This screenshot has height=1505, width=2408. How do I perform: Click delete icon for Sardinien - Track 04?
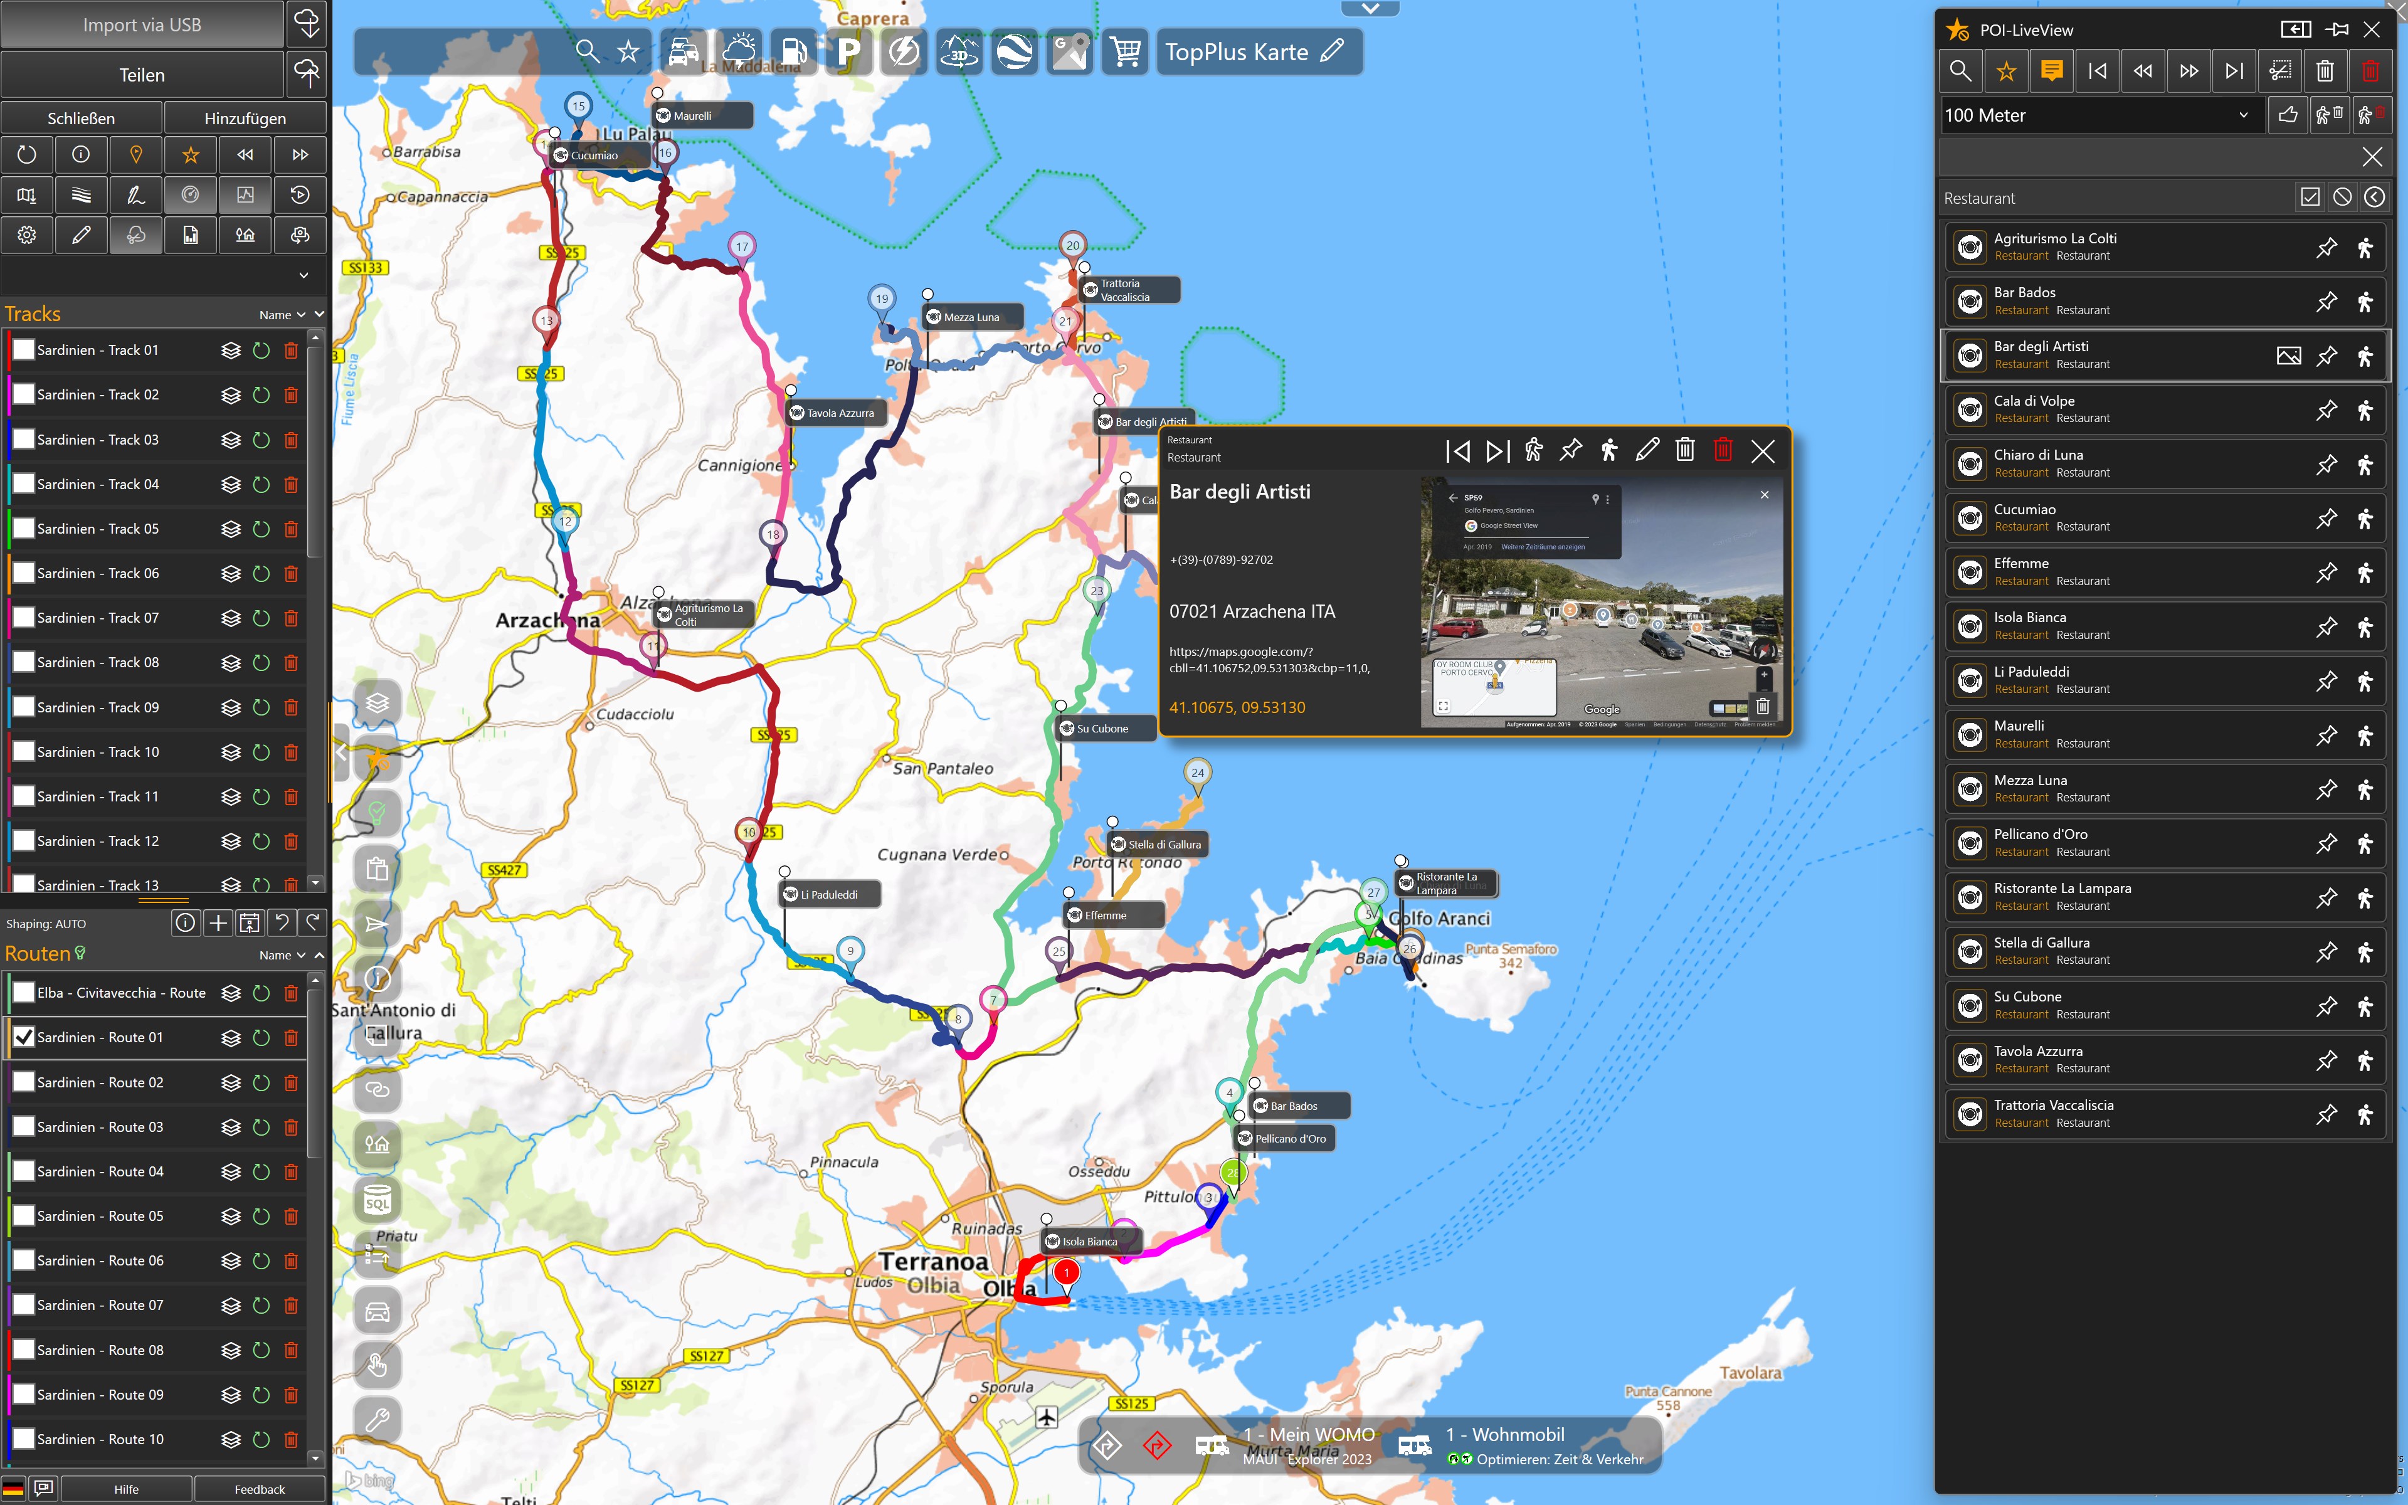(x=290, y=485)
